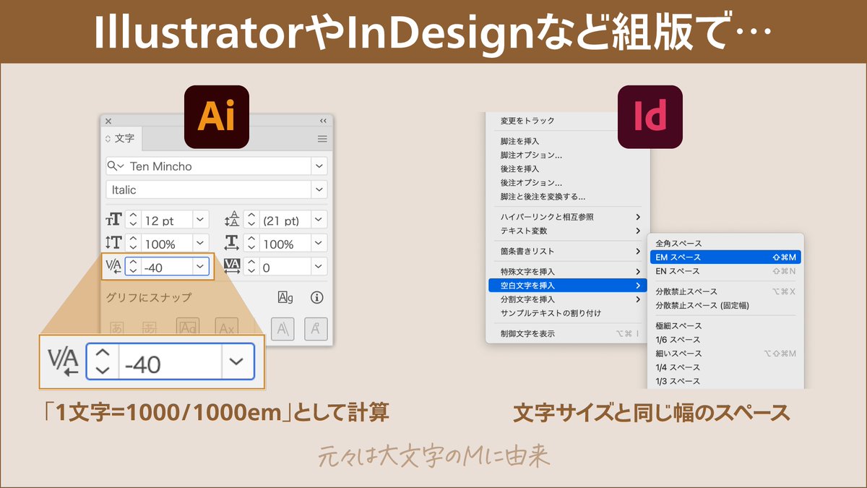Open the tracking 0 value dropdown

319,267
